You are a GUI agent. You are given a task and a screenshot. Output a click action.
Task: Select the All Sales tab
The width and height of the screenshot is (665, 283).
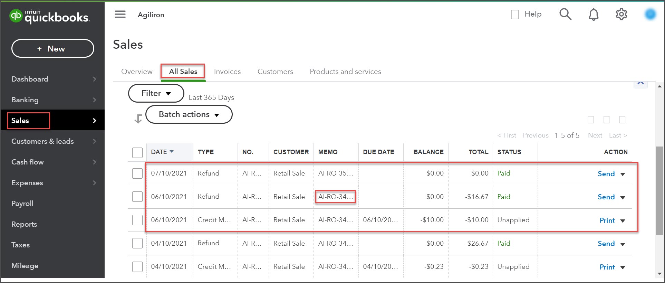coord(183,72)
